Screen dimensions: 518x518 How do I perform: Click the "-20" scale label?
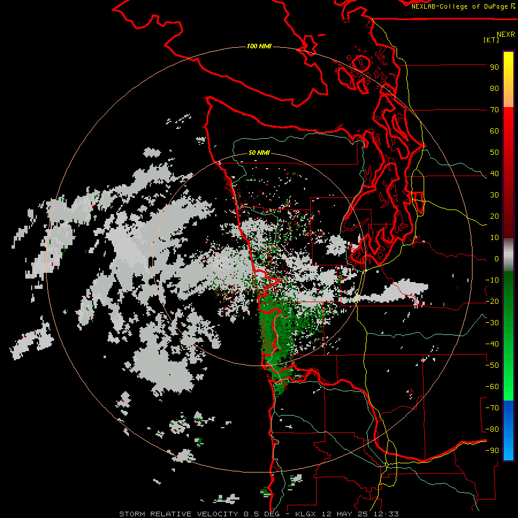(x=492, y=302)
